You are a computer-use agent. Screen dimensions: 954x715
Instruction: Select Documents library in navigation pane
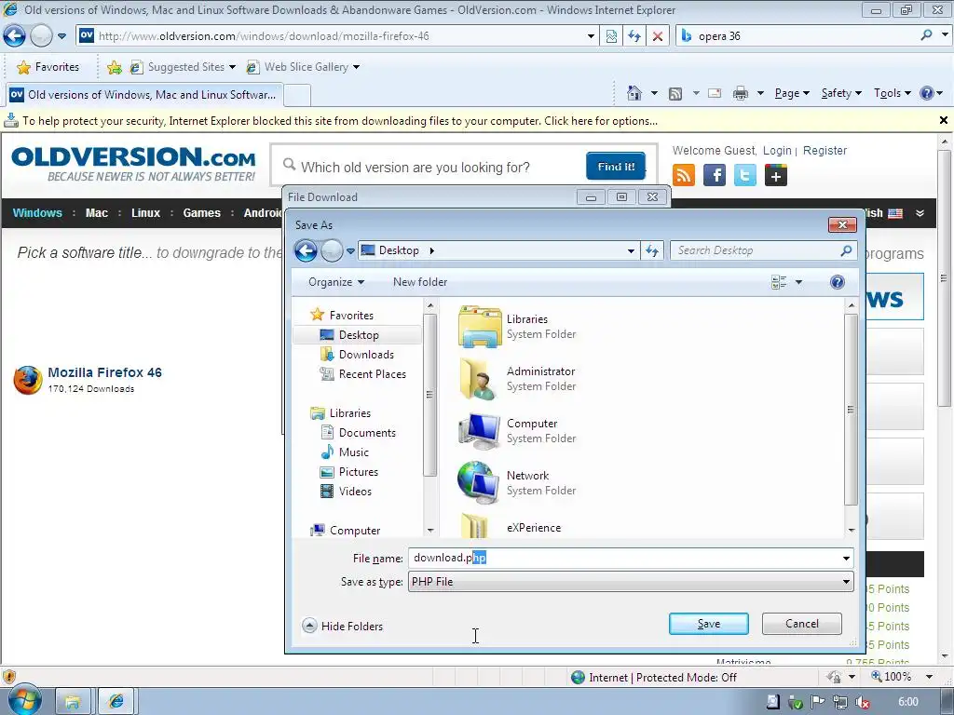(x=367, y=432)
